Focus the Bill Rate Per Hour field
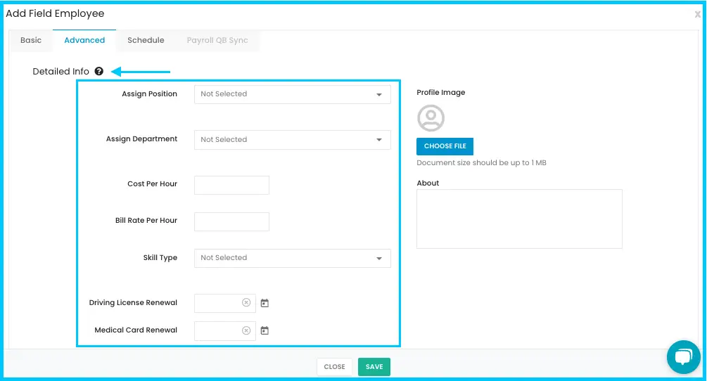This screenshot has width=707, height=381. (231, 221)
